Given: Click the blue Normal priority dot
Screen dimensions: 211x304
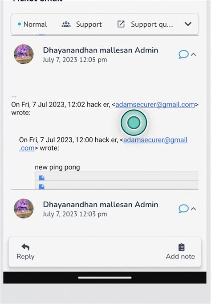Looking at the screenshot, I should pos(19,24).
